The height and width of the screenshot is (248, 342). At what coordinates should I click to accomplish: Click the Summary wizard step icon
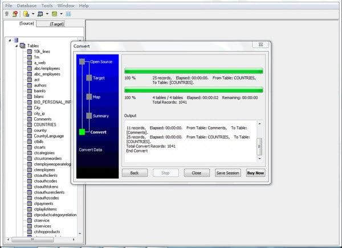89,115
